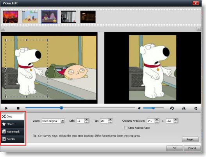Click the volume slider handle

point(153,108)
